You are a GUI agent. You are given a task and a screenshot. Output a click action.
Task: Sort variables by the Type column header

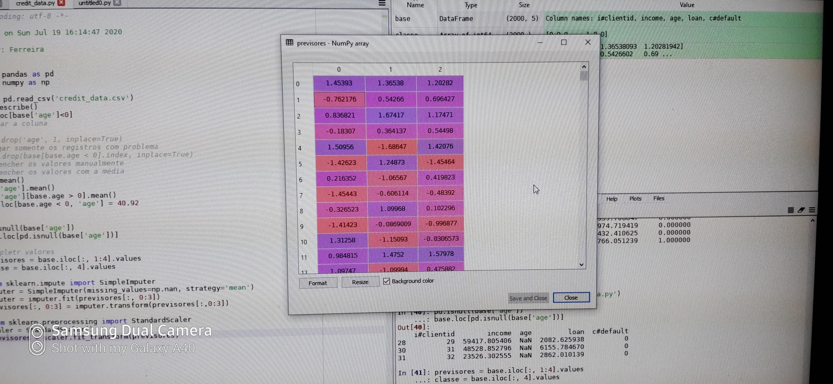tap(471, 5)
